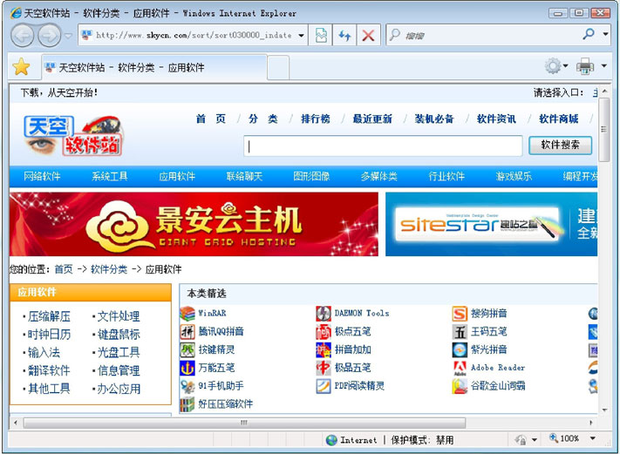The image size is (620, 454).
Task: Open the 装机必备 navigation link
Action: click(x=434, y=119)
